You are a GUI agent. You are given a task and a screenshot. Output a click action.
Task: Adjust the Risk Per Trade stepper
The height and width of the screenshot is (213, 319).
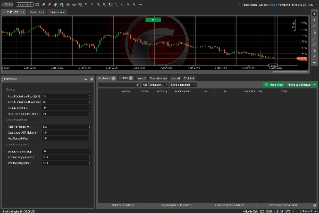pyautogui.click(x=89, y=127)
